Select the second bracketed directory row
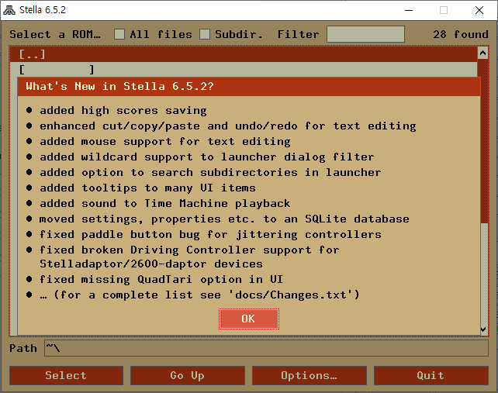Image resolution: width=498 pixels, height=393 pixels. pyautogui.click(x=244, y=69)
